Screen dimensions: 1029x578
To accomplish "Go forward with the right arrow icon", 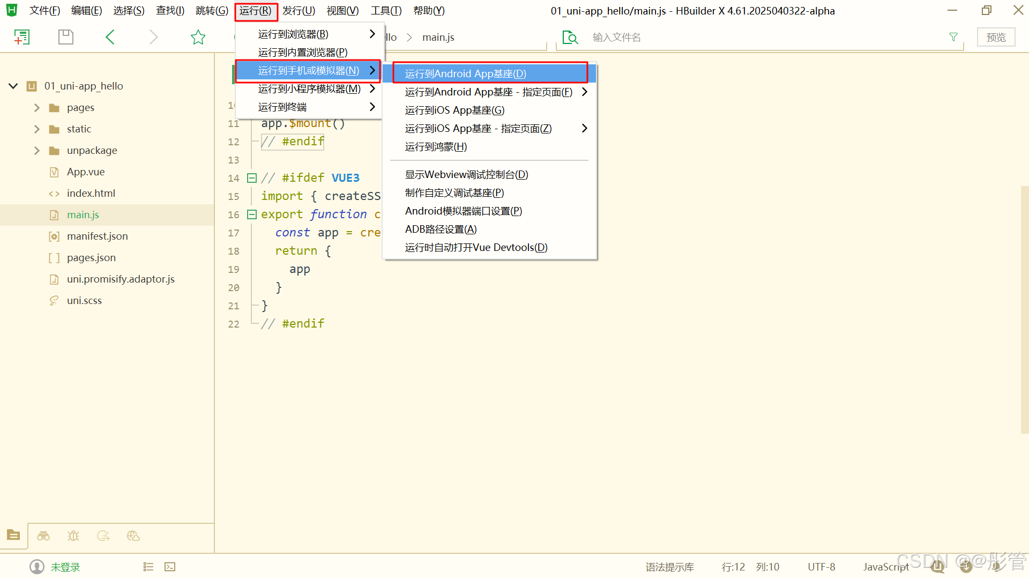I will (153, 37).
